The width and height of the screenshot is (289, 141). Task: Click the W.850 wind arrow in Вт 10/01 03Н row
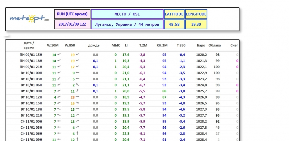78,79
